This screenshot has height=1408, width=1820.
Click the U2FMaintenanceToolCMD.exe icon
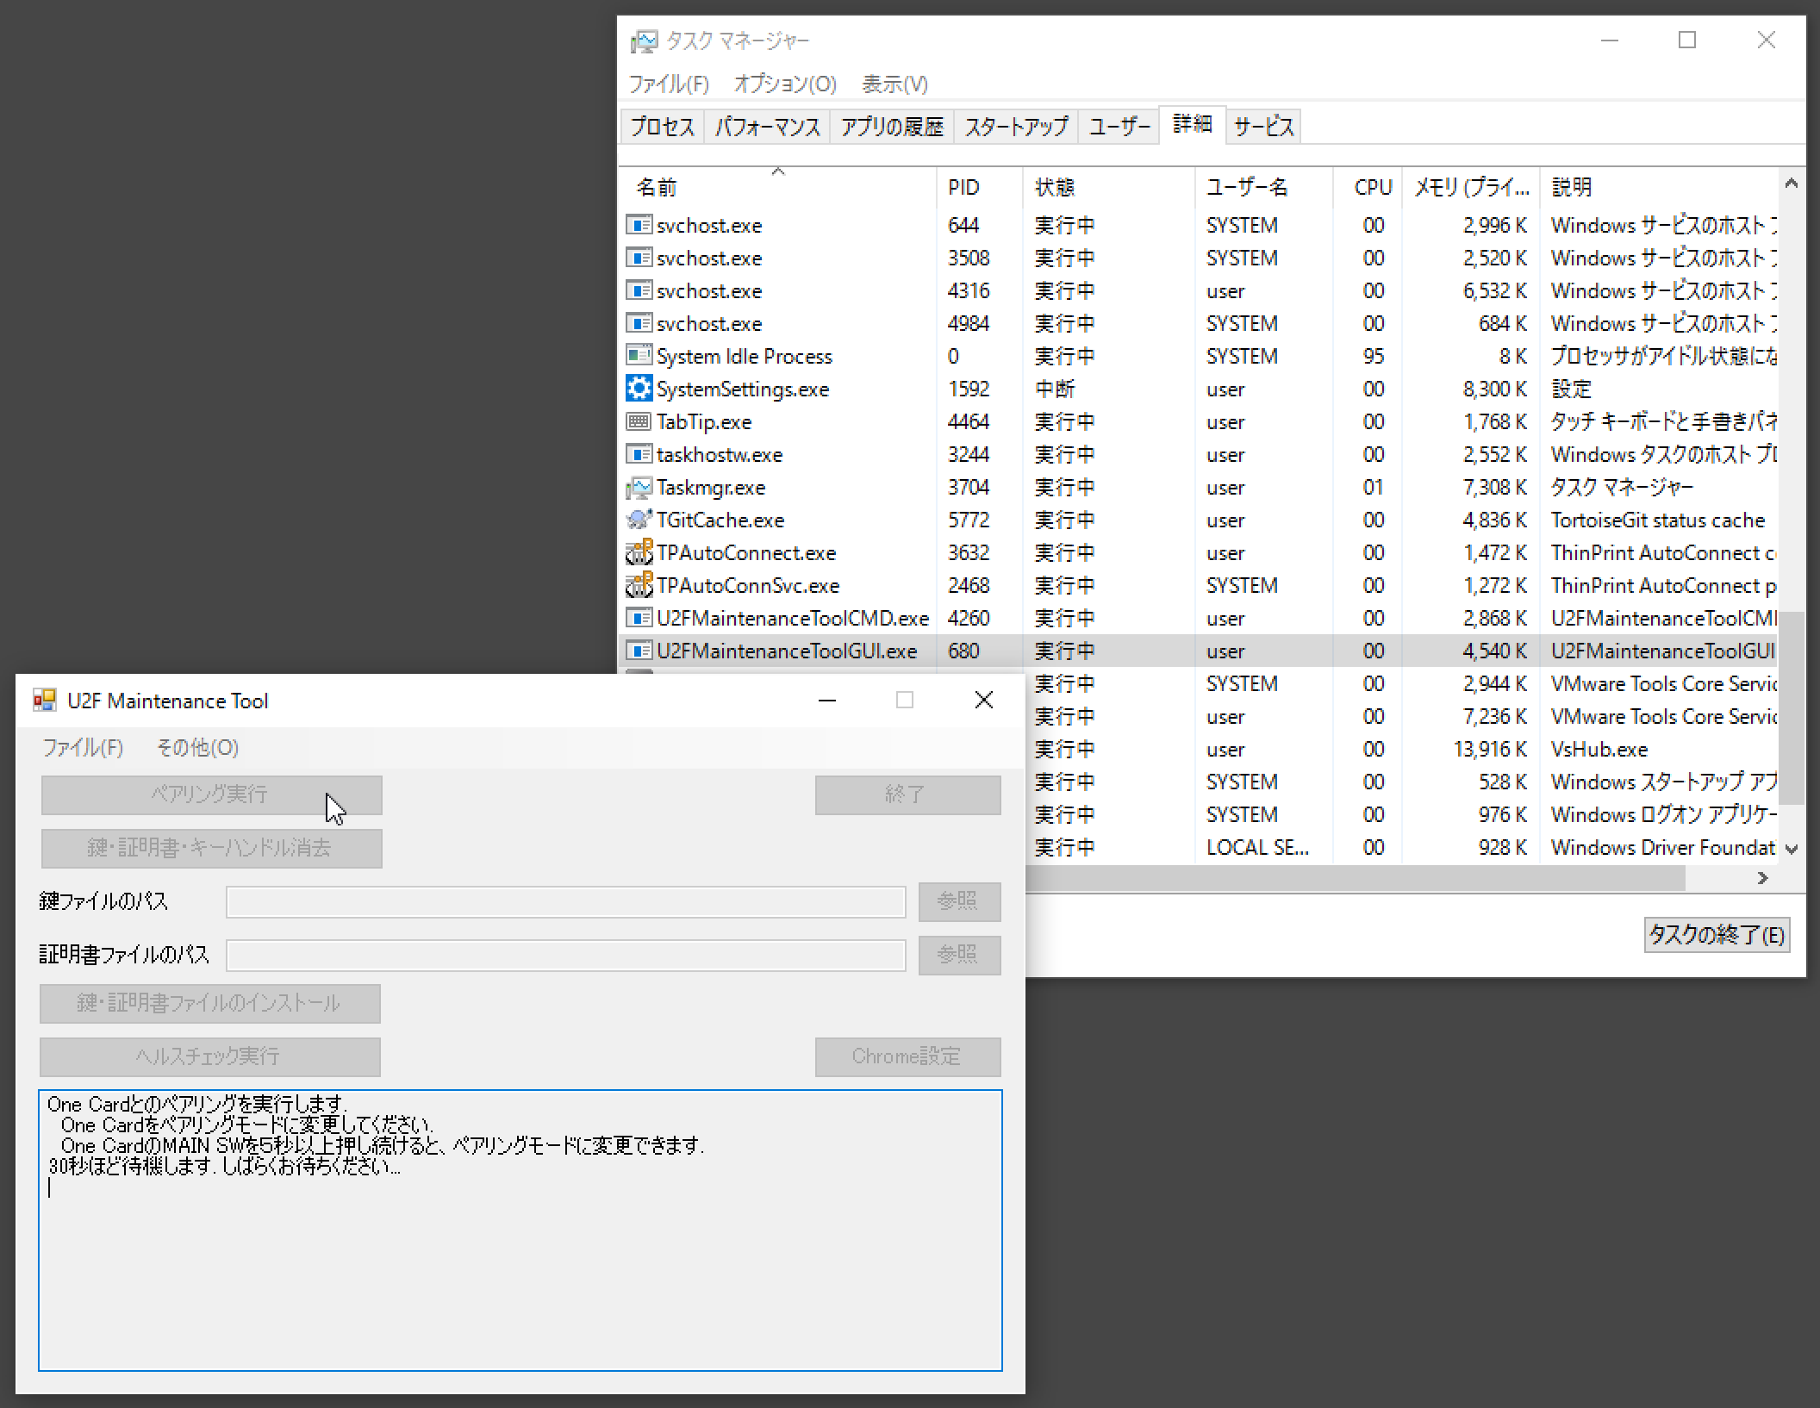coord(639,618)
